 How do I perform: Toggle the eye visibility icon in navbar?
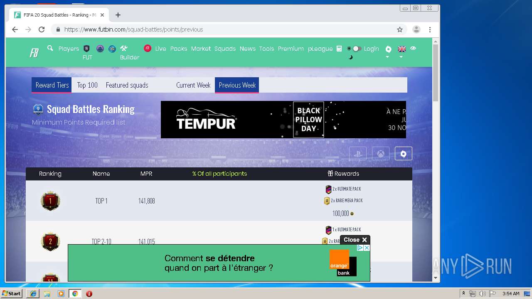pos(413,48)
